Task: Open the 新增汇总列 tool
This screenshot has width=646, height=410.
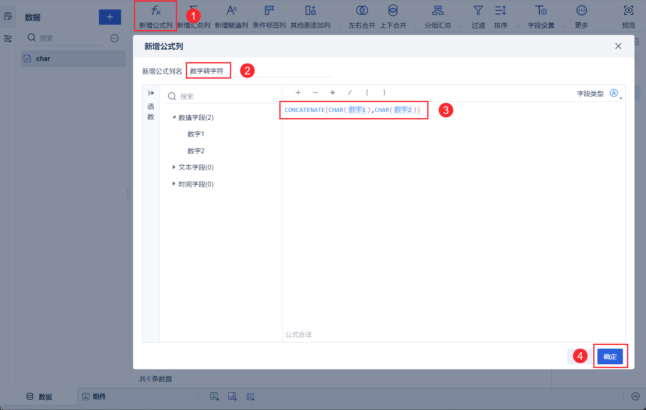Action: coord(194,16)
